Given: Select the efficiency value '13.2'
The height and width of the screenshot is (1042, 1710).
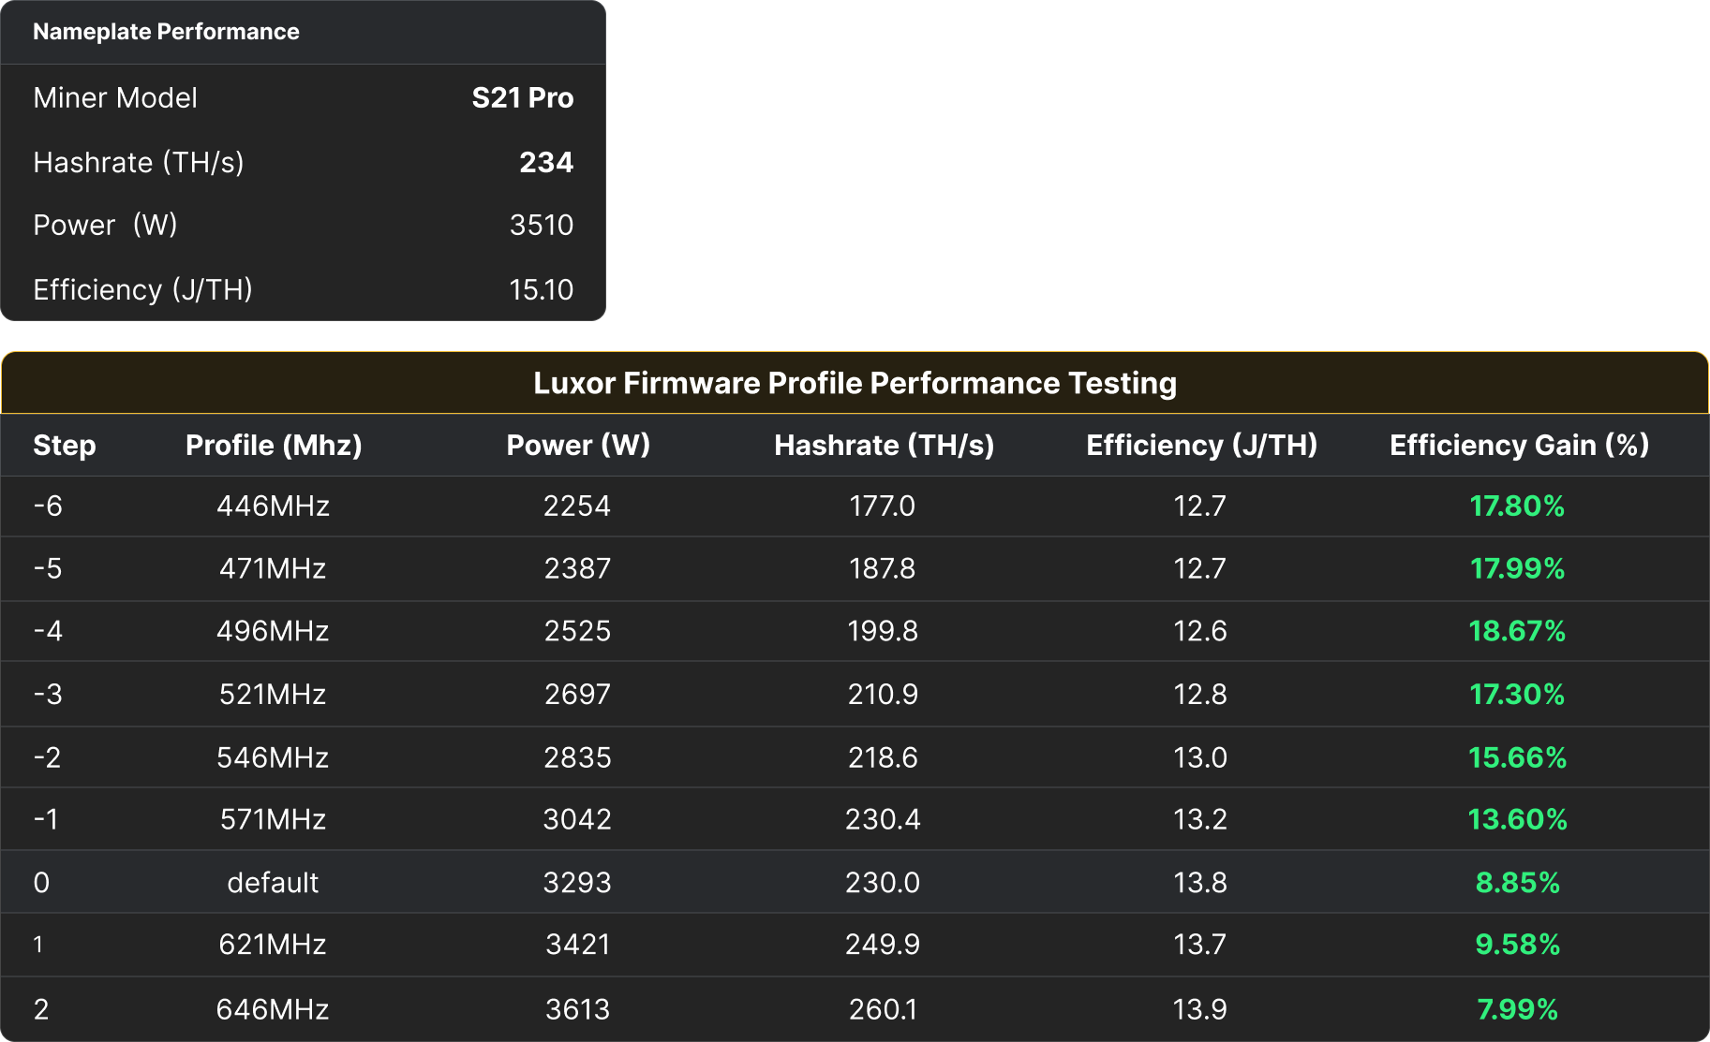Looking at the screenshot, I should [1199, 819].
